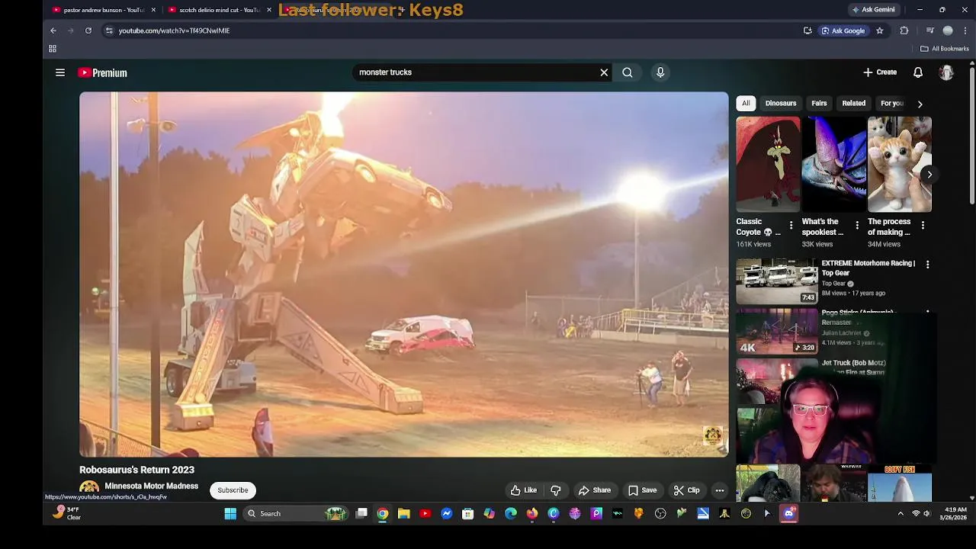The width and height of the screenshot is (976, 549).
Task: Share the Robosaurus's Return video
Action: pos(595,490)
